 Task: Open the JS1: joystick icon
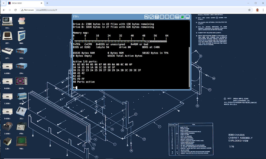pos(21,111)
